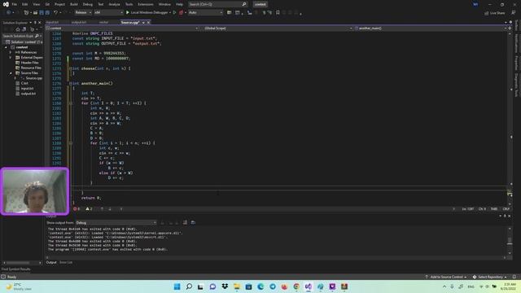Screen dimensions: 521x293
Task: Click the weather widget on taskbar
Action: coord(20,286)
